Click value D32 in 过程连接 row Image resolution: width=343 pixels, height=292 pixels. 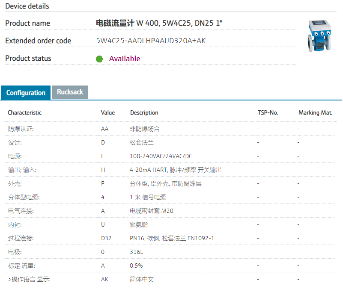pos(106,238)
